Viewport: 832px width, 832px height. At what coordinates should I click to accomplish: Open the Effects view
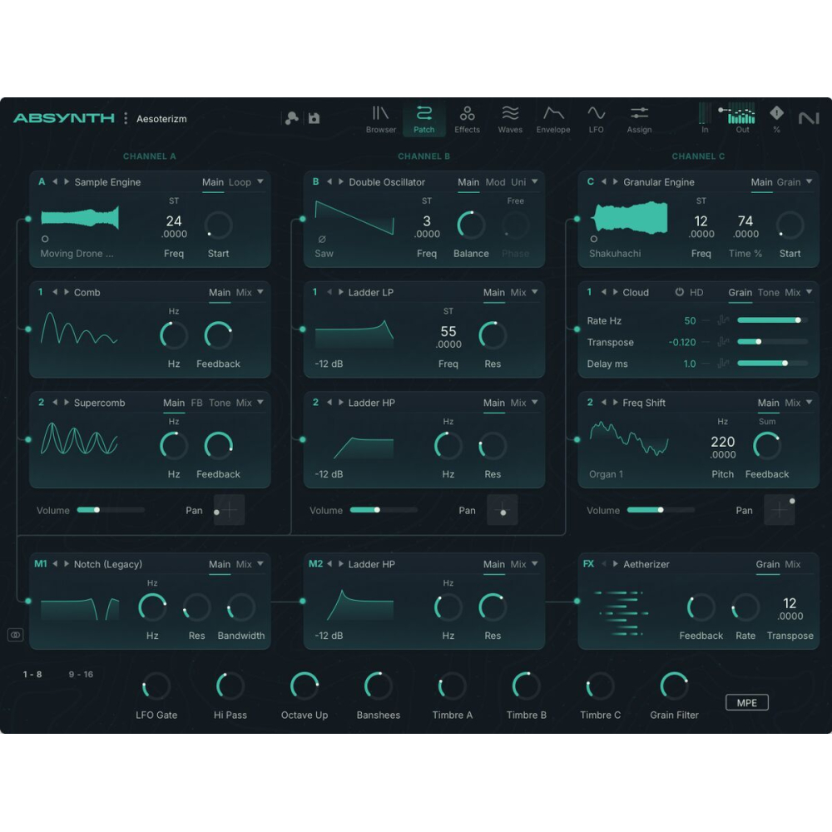pyautogui.click(x=467, y=116)
